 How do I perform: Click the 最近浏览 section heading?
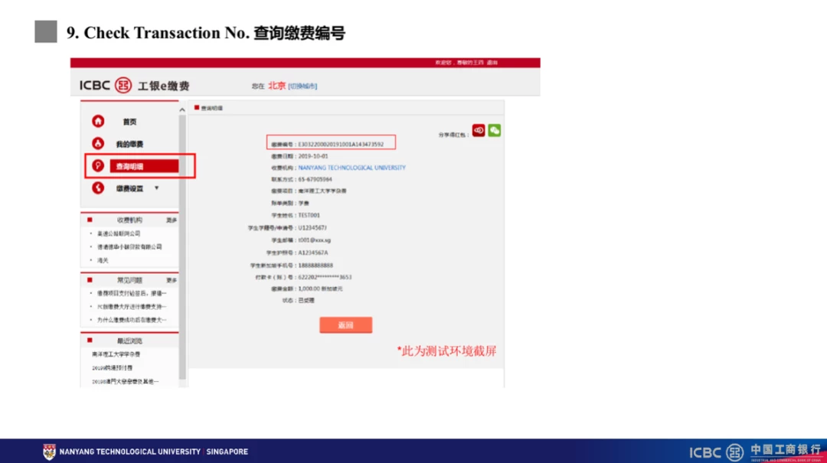[129, 341]
